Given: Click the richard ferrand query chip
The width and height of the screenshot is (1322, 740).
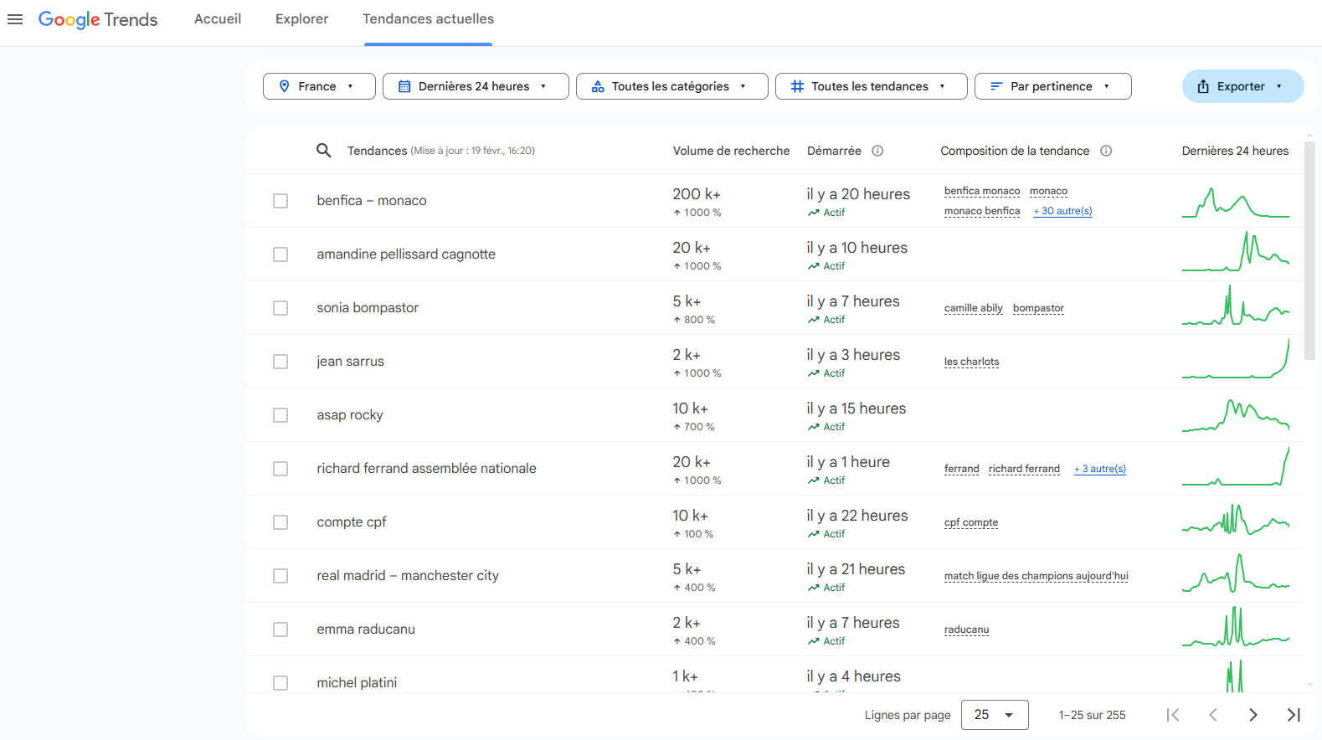Looking at the screenshot, I should click(x=1024, y=469).
